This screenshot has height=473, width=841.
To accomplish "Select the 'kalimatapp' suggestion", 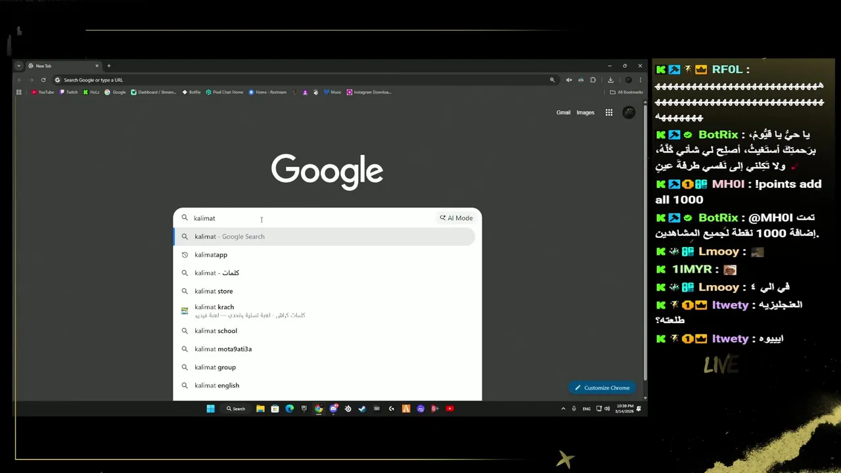I will point(324,255).
